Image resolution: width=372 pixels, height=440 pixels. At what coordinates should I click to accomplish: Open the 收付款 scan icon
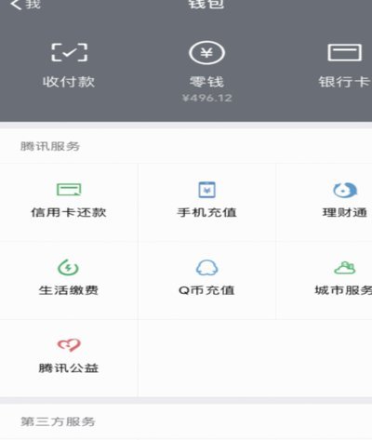[69, 52]
